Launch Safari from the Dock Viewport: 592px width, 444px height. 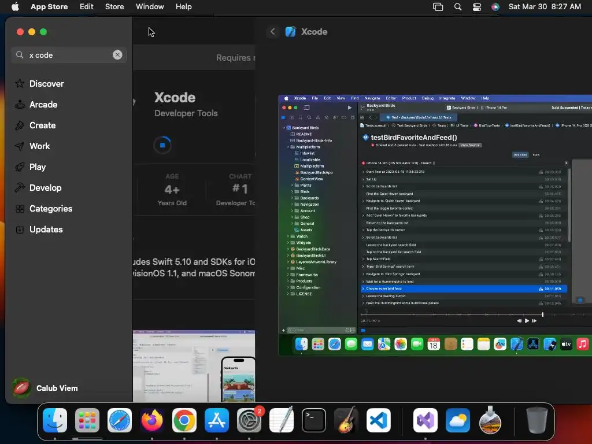[x=120, y=420]
